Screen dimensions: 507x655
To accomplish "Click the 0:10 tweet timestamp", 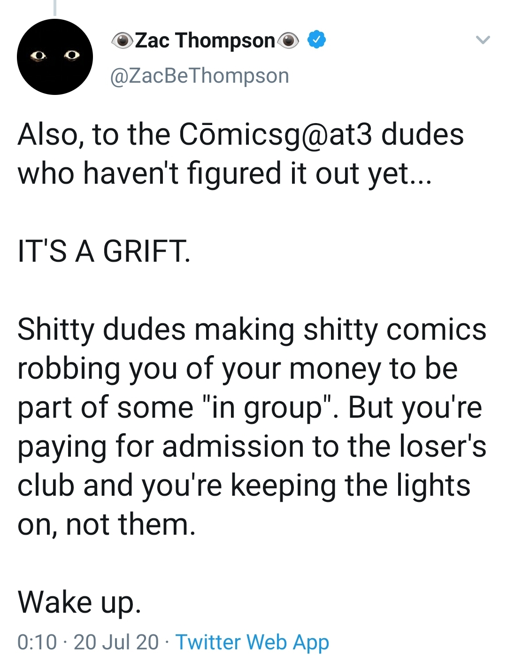I will tap(37, 642).
